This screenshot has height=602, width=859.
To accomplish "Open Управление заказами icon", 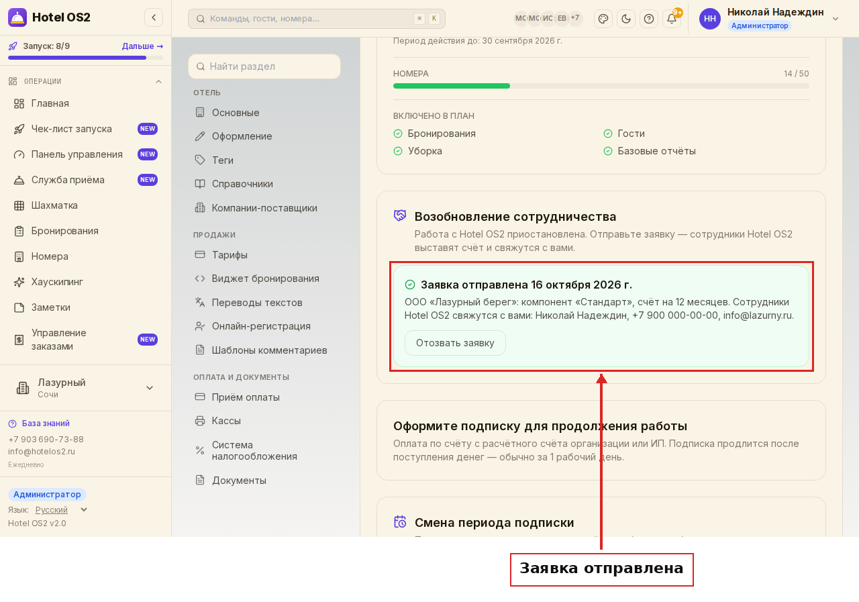I will click(x=19, y=340).
